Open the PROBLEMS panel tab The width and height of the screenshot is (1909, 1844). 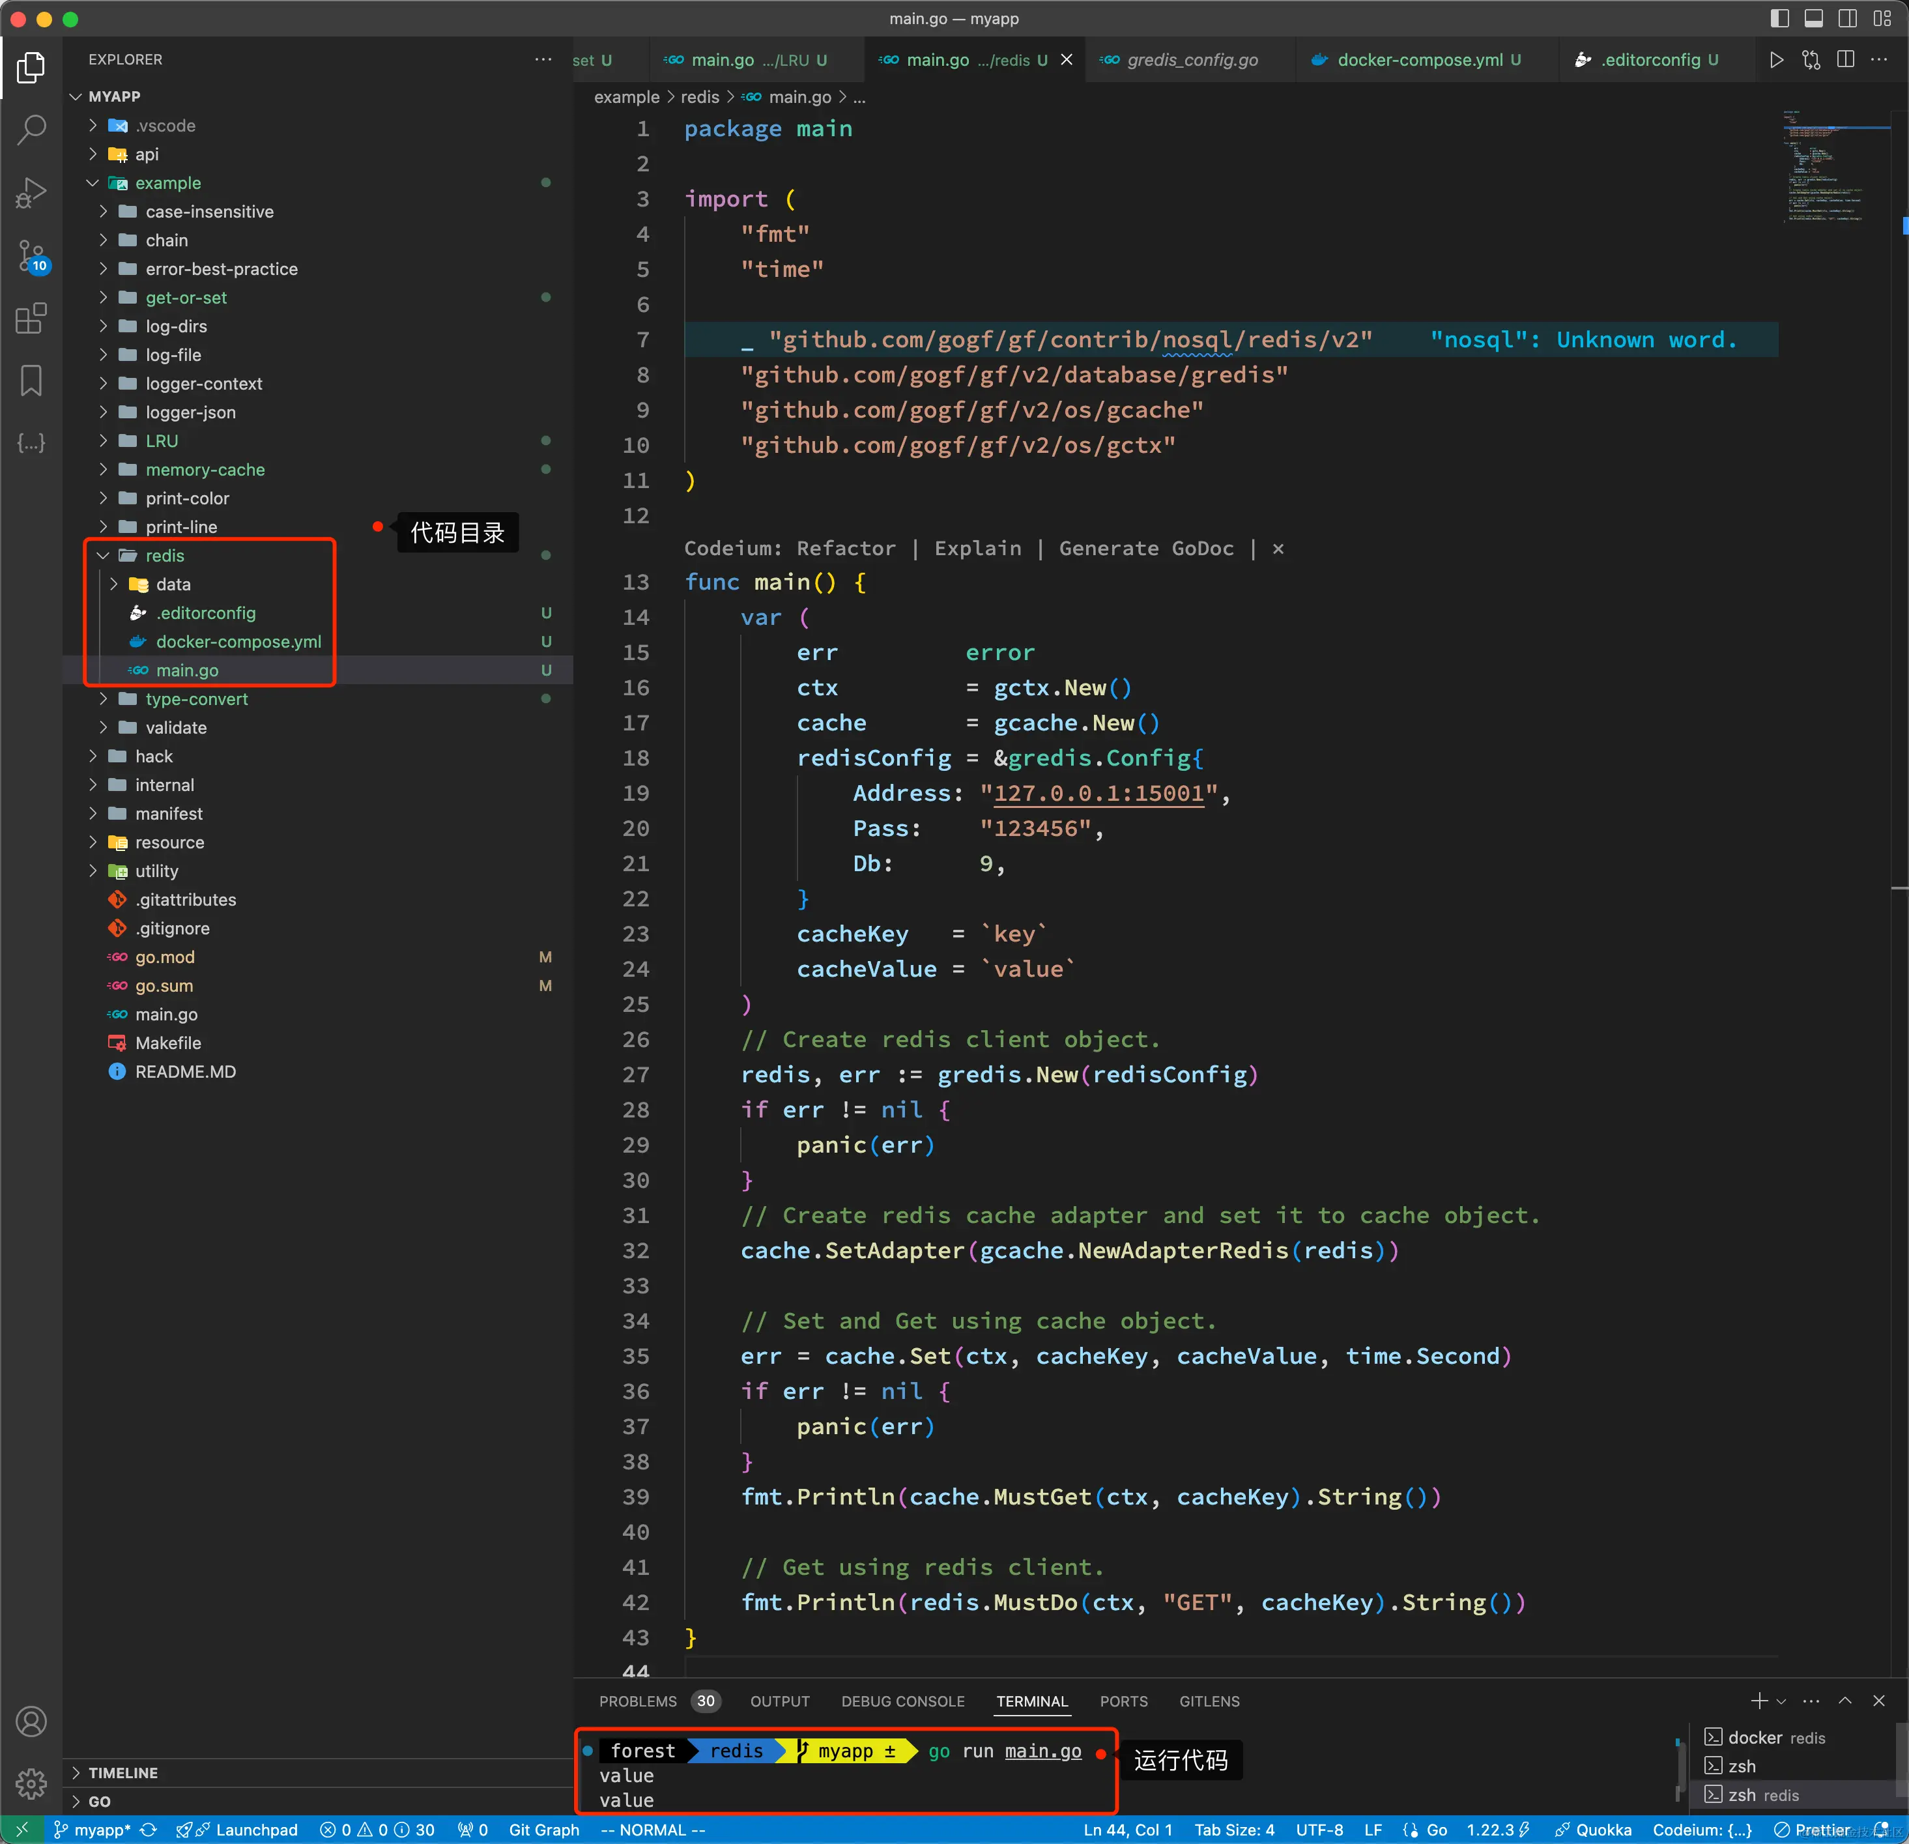tap(638, 1701)
